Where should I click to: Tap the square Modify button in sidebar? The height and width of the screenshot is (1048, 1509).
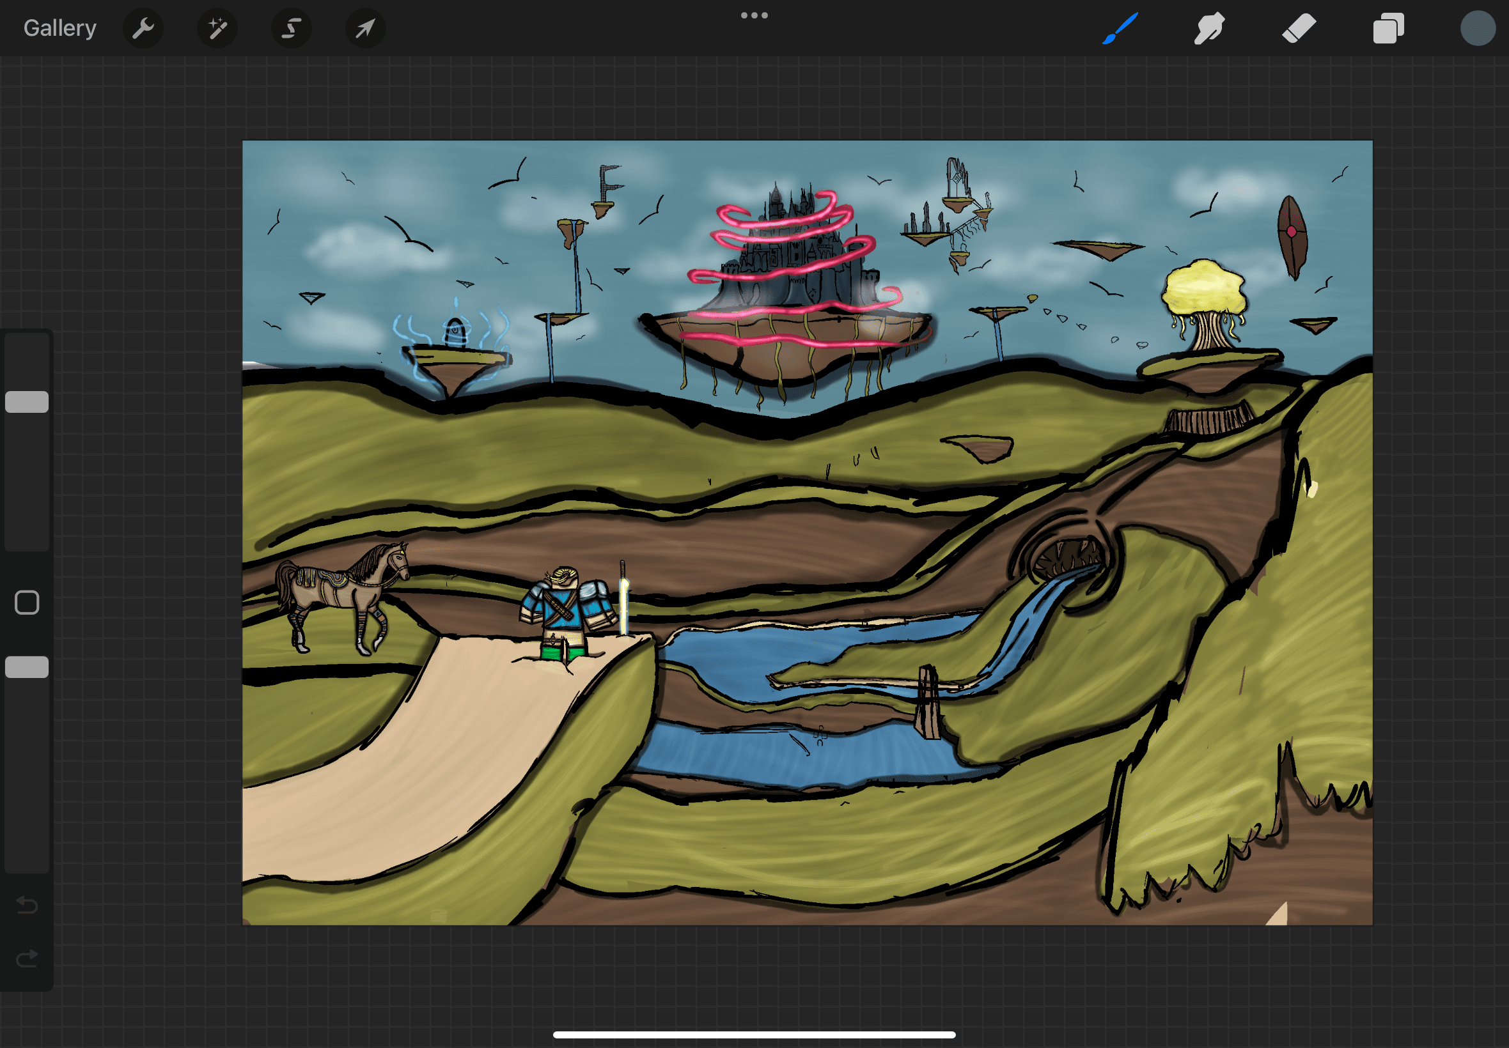27,602
